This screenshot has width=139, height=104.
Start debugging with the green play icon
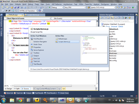[x=49, y=7]
